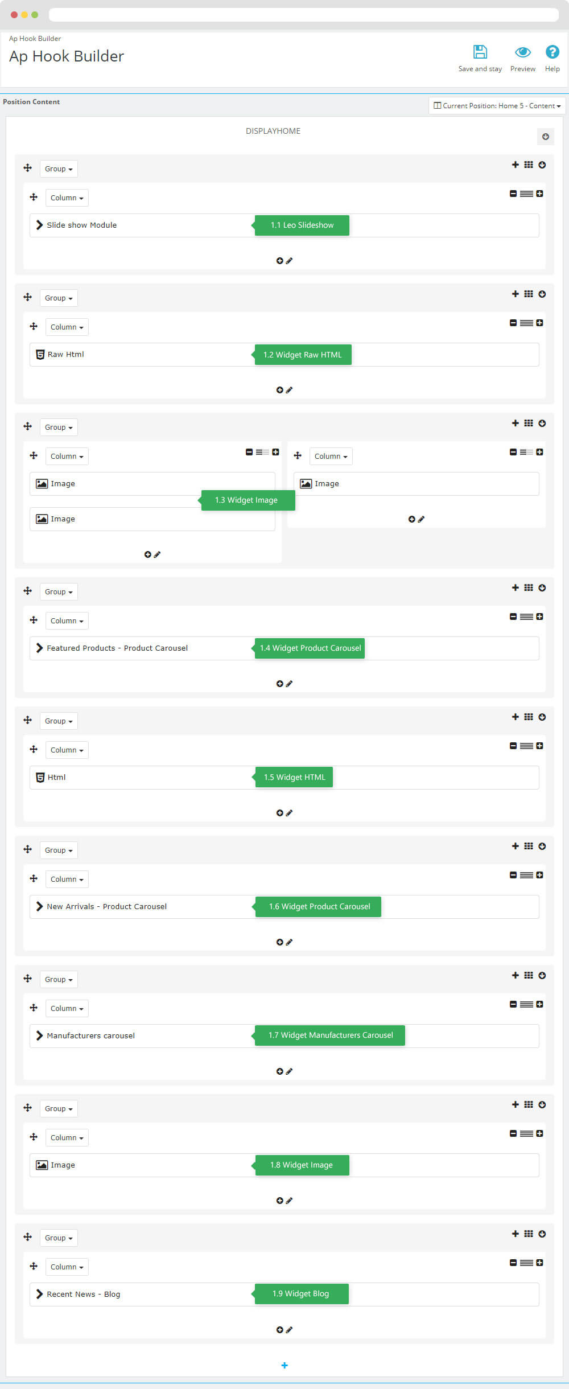The height and width of the screenshot is (1389, 569).
Task: Expand the Slide show Module widget
Action: 39,225
